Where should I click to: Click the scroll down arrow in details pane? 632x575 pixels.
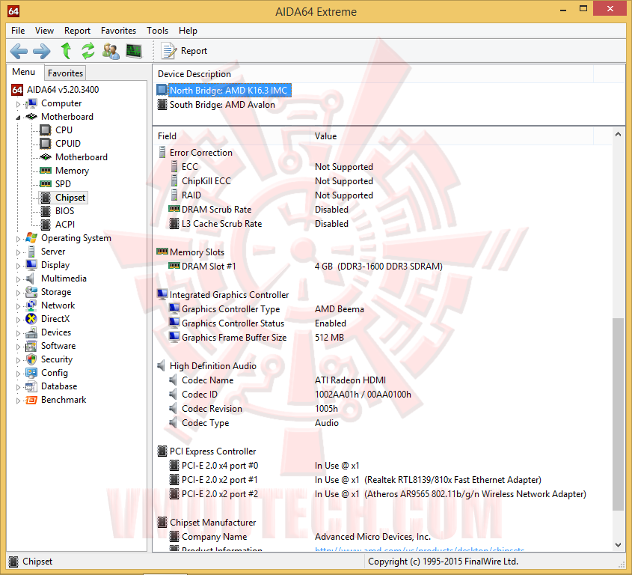click(618, 545)
